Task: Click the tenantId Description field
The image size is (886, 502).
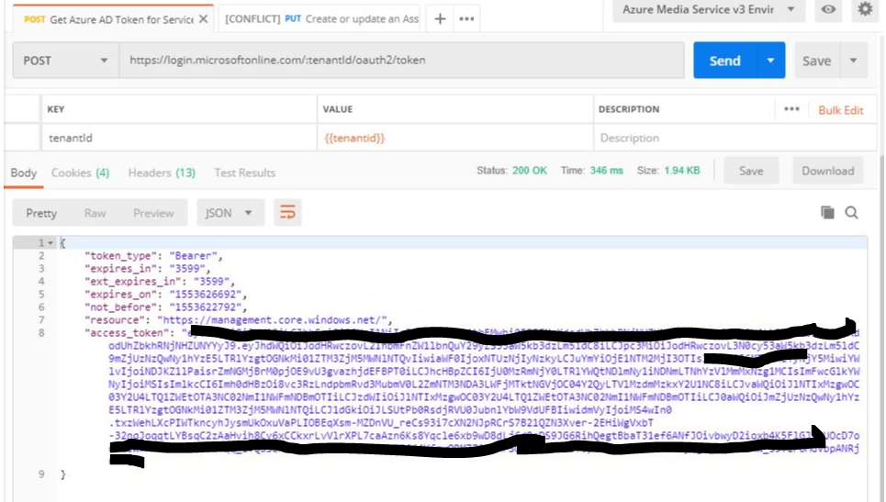Action: 735,138
